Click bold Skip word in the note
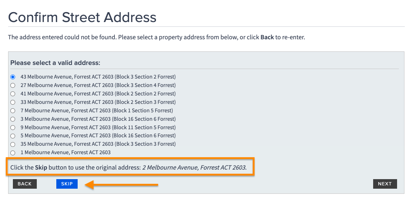 (42, 167)
